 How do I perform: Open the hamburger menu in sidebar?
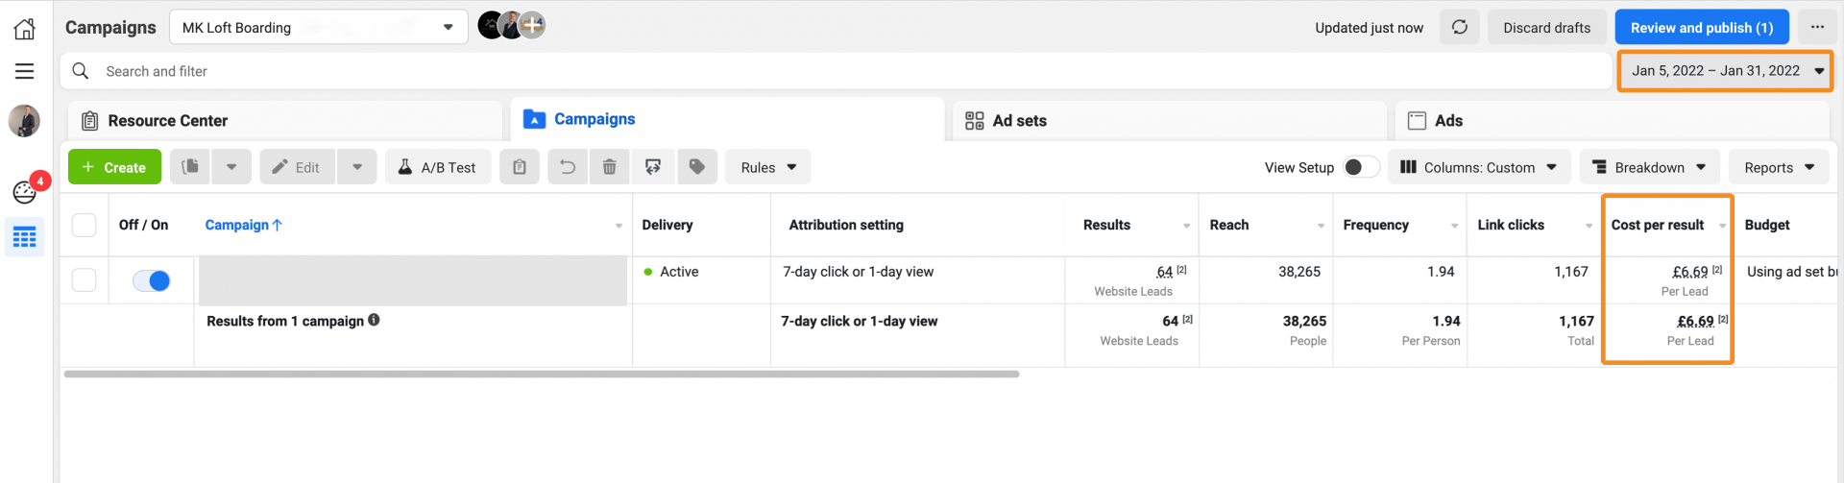tap(25, 71)
